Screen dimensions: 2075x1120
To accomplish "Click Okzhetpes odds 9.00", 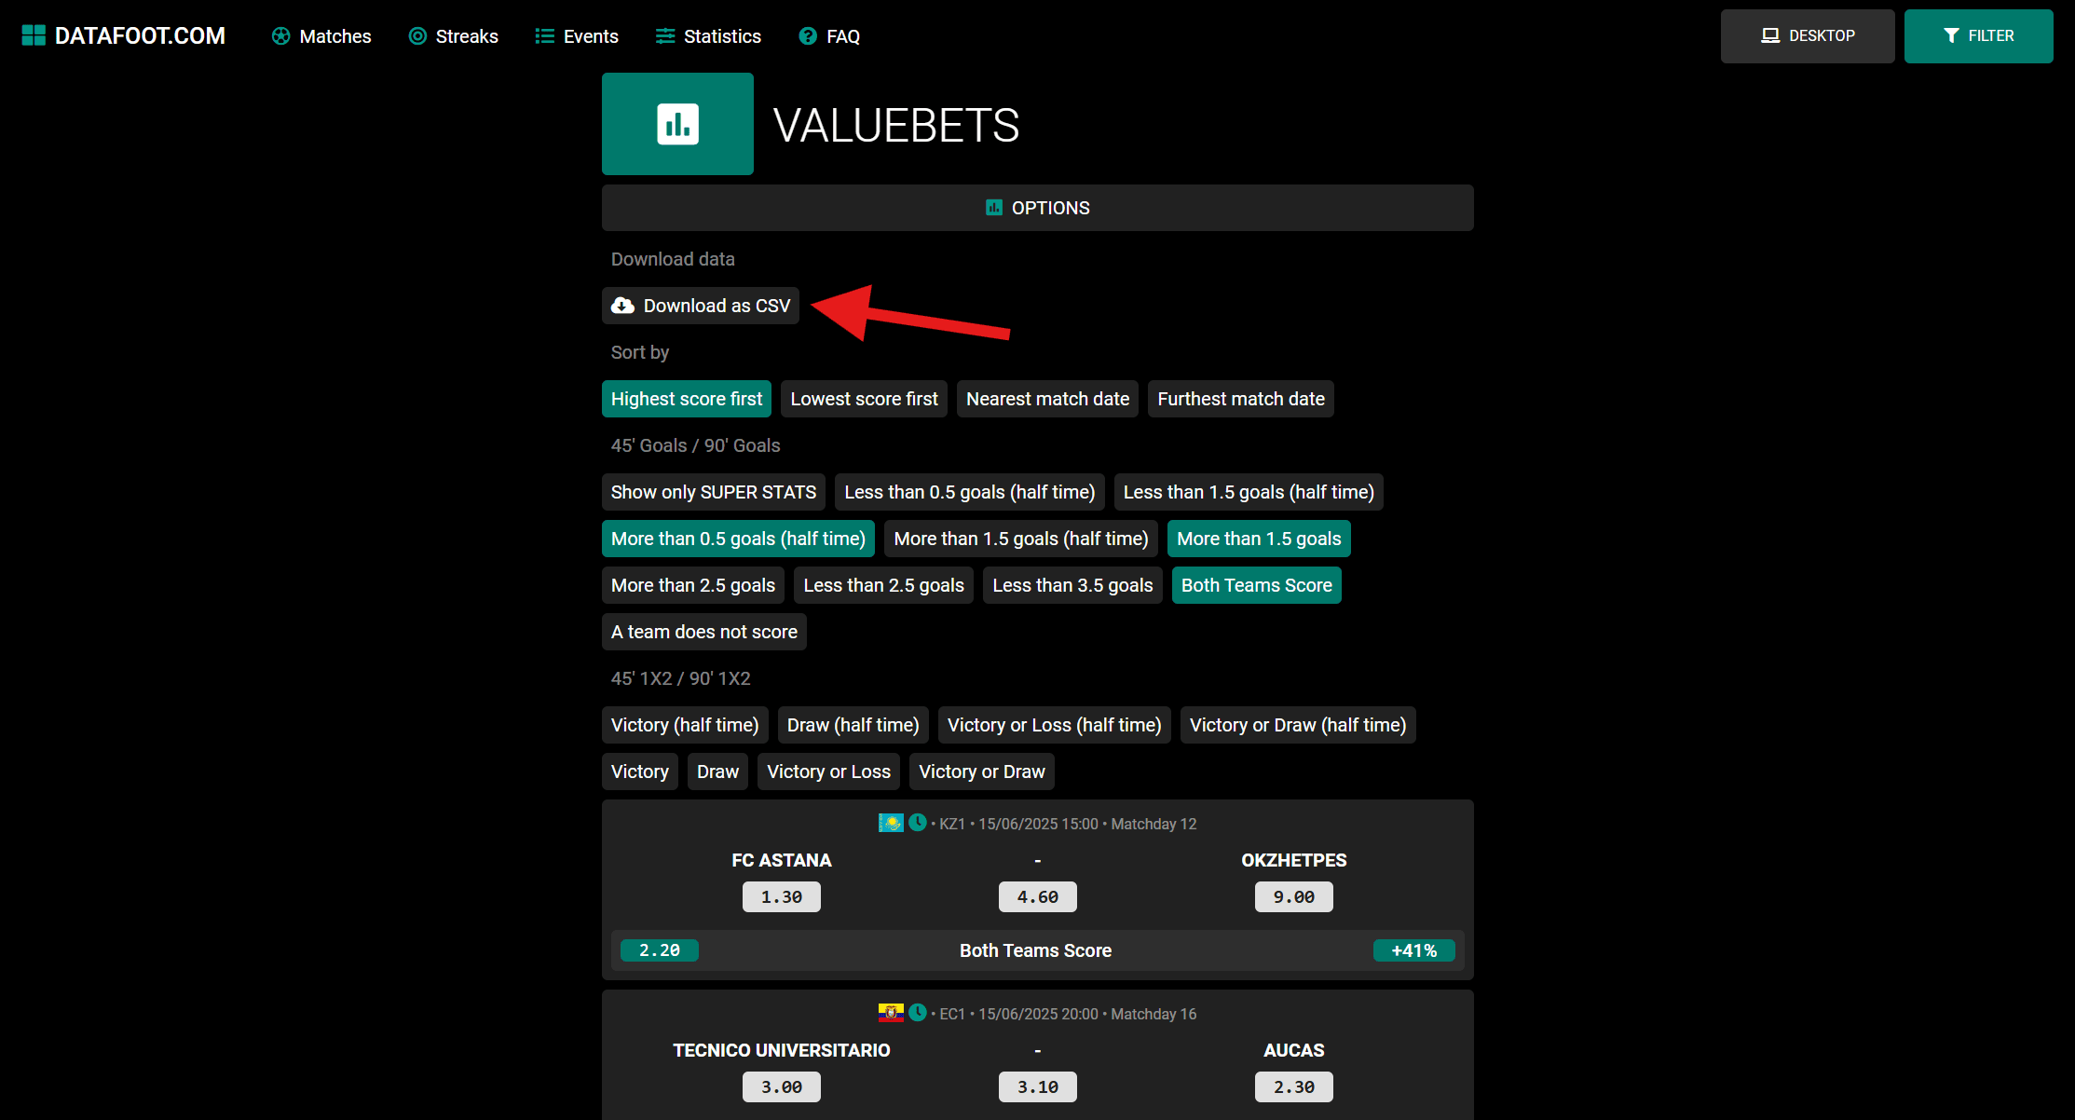I will [x=1294, y=896].
